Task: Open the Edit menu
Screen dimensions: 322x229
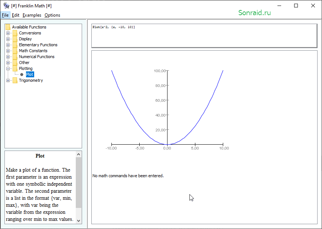Action: 15,15
